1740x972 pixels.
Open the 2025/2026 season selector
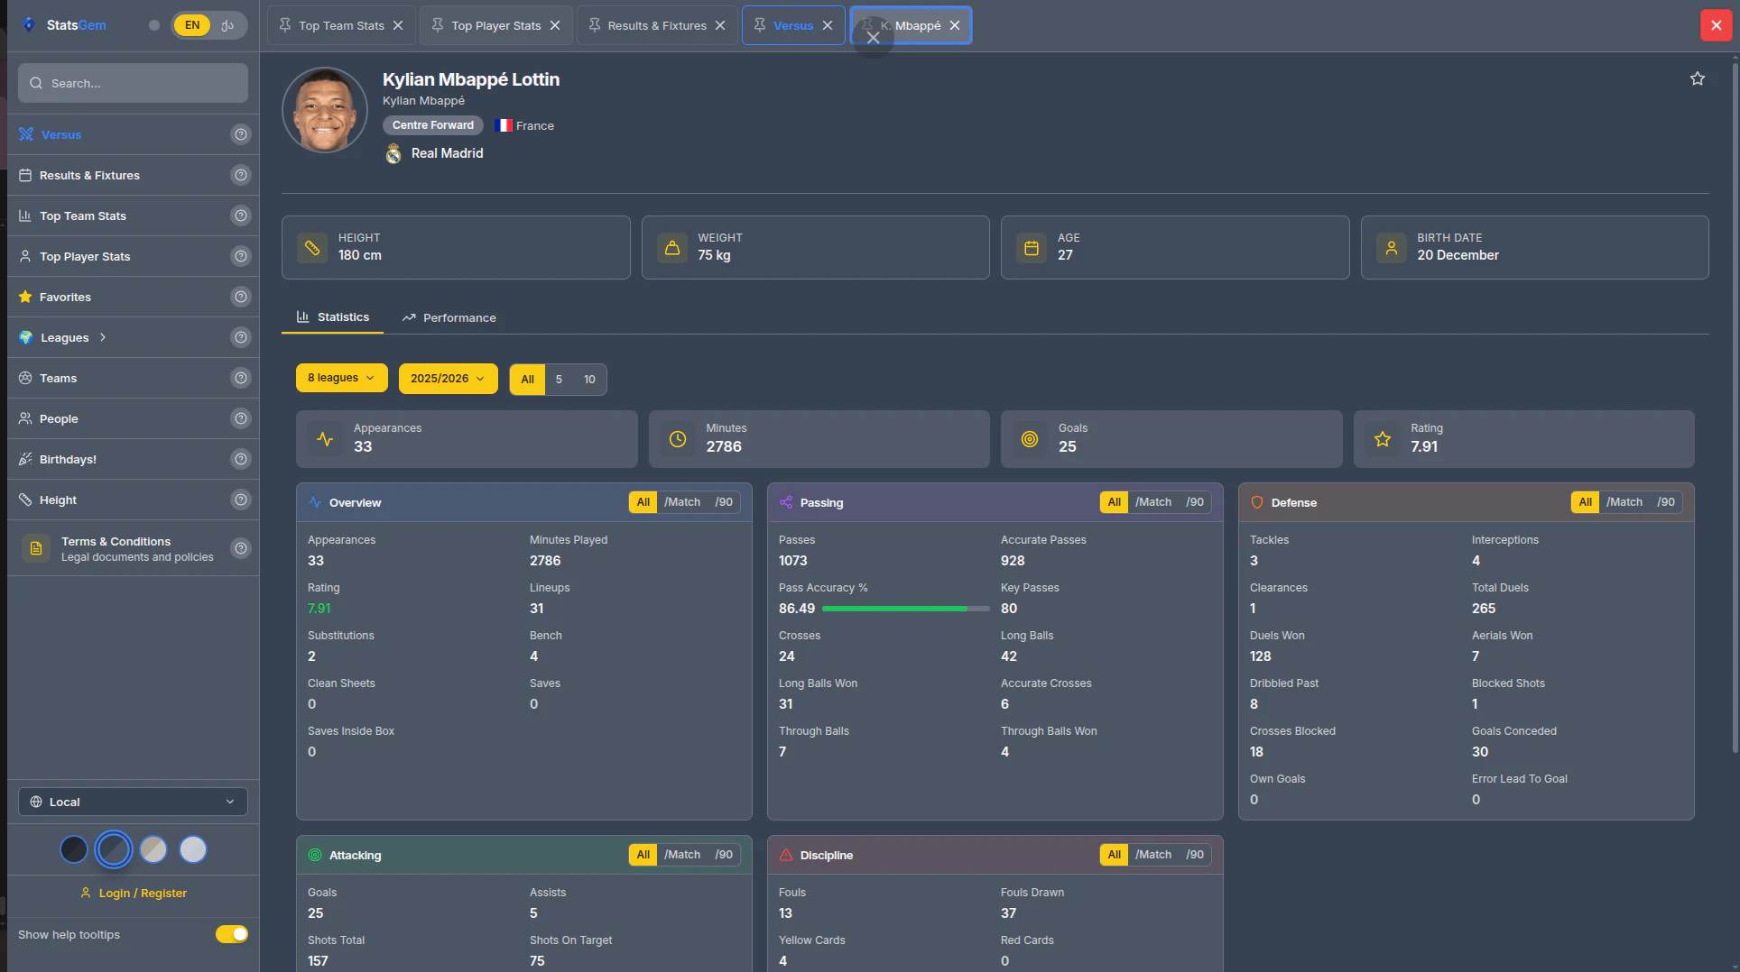click(x=448, y=378)
